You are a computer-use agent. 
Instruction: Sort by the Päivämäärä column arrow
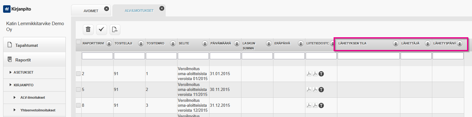click(x=236, y=43)
